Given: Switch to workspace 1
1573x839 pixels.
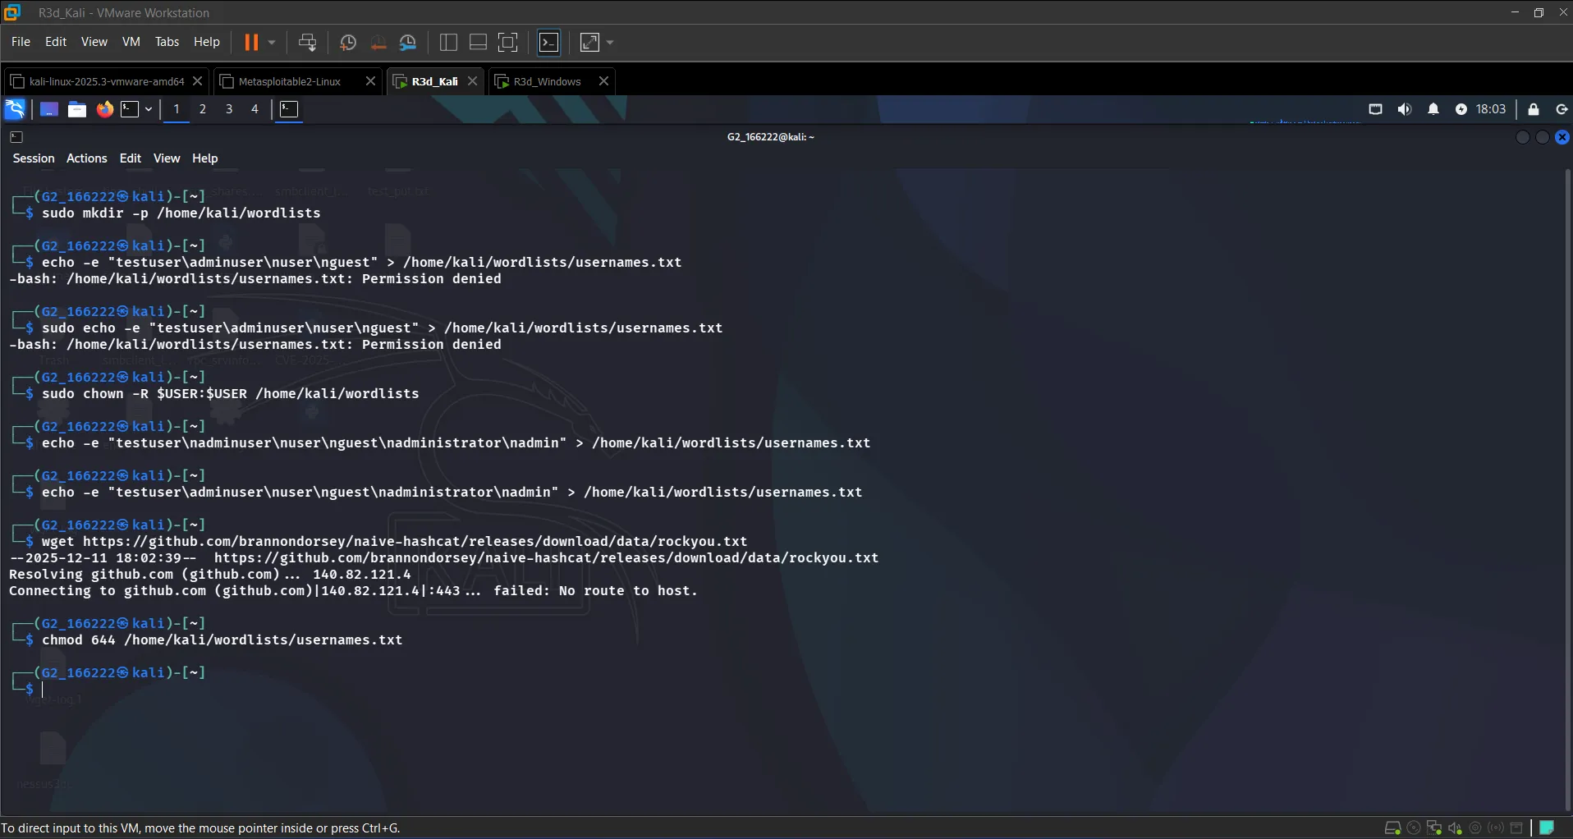Looking at the screenshot, I should [177, 109].
